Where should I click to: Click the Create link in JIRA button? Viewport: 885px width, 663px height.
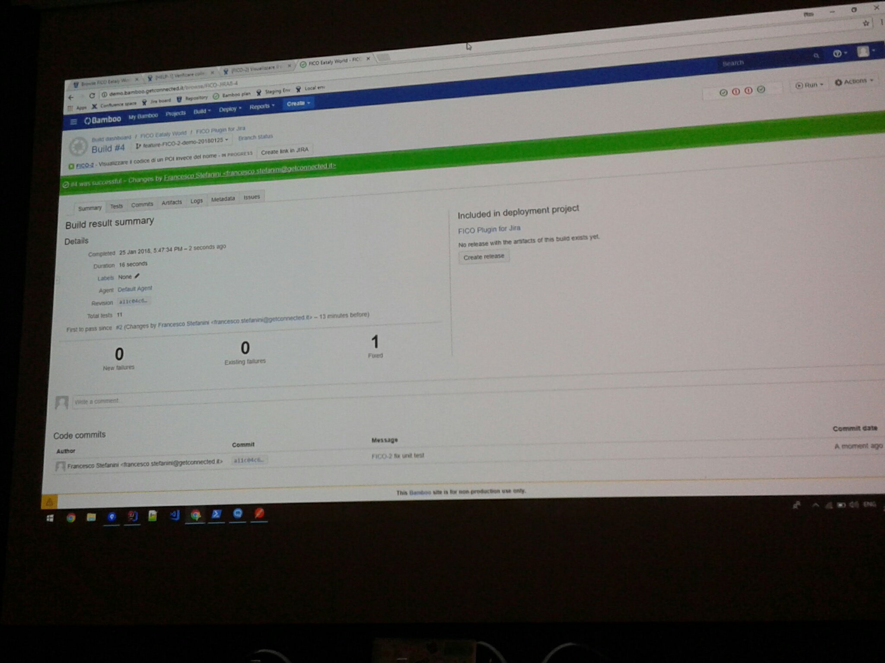[x=284, y=151]
